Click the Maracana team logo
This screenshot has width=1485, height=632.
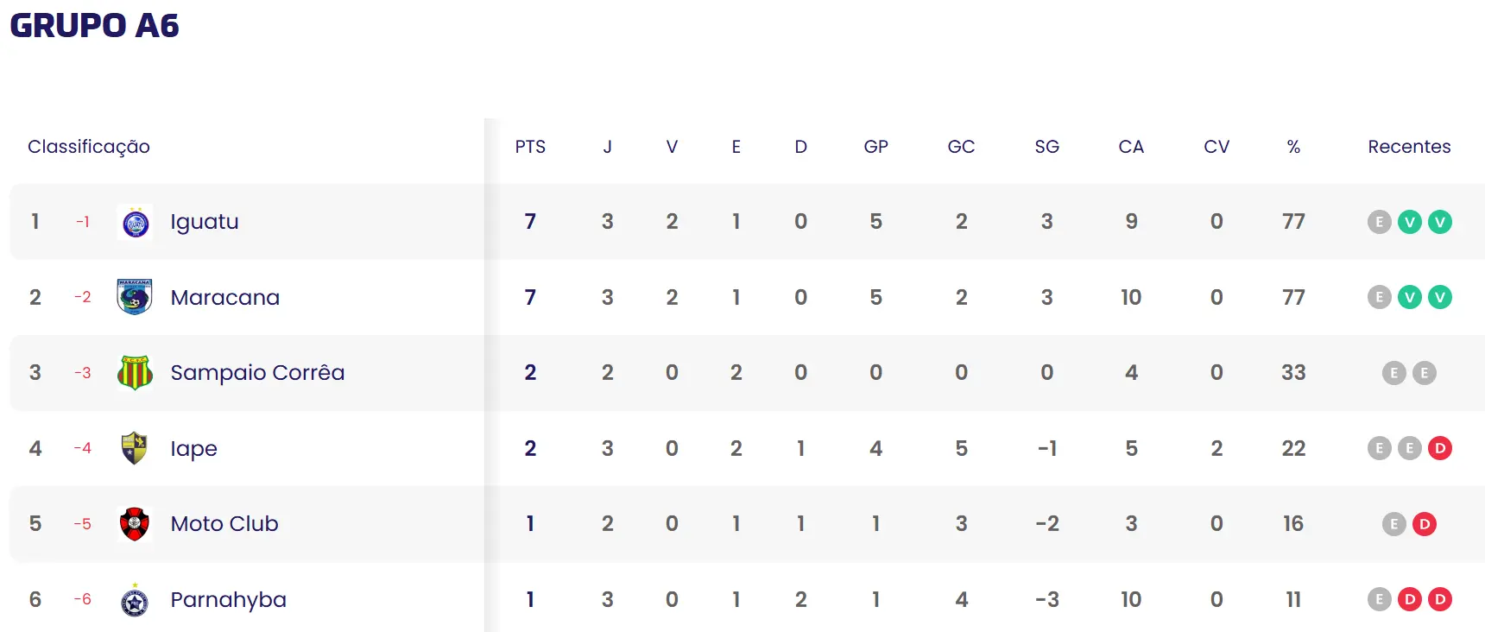tap(135, 297)
